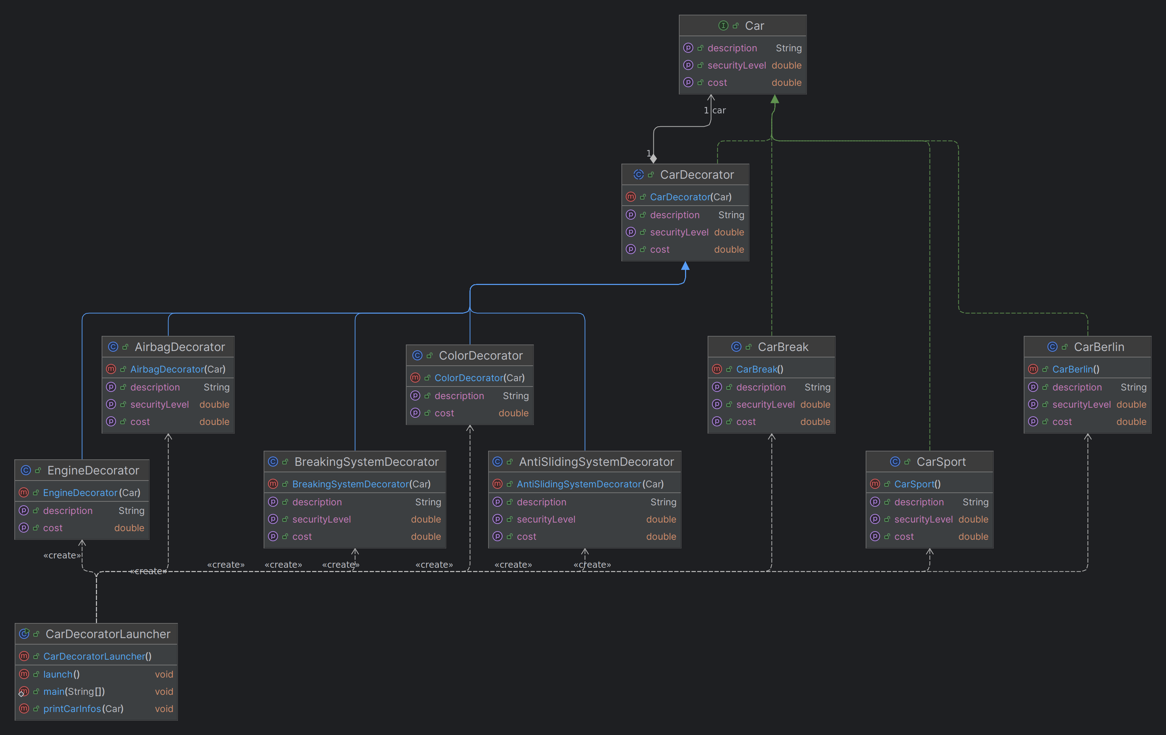Screen dimensions: 1166x735
Task: Select the ColorDecorator class title
Action: click(480, 356)
